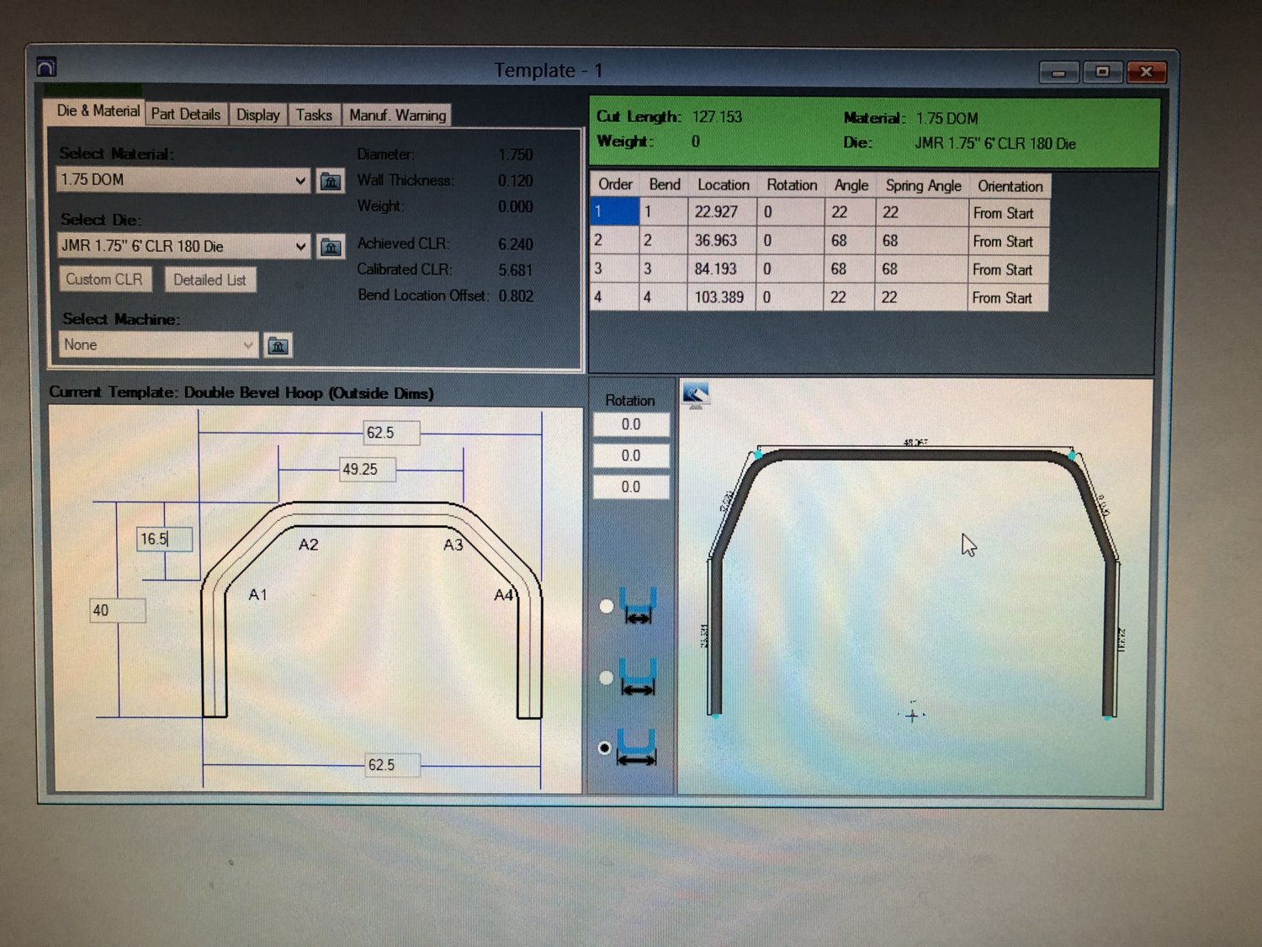The width and height of the screenshot is (1262, 947).
Task: Click the Order 3 cell in table
Action: (615, 269)
